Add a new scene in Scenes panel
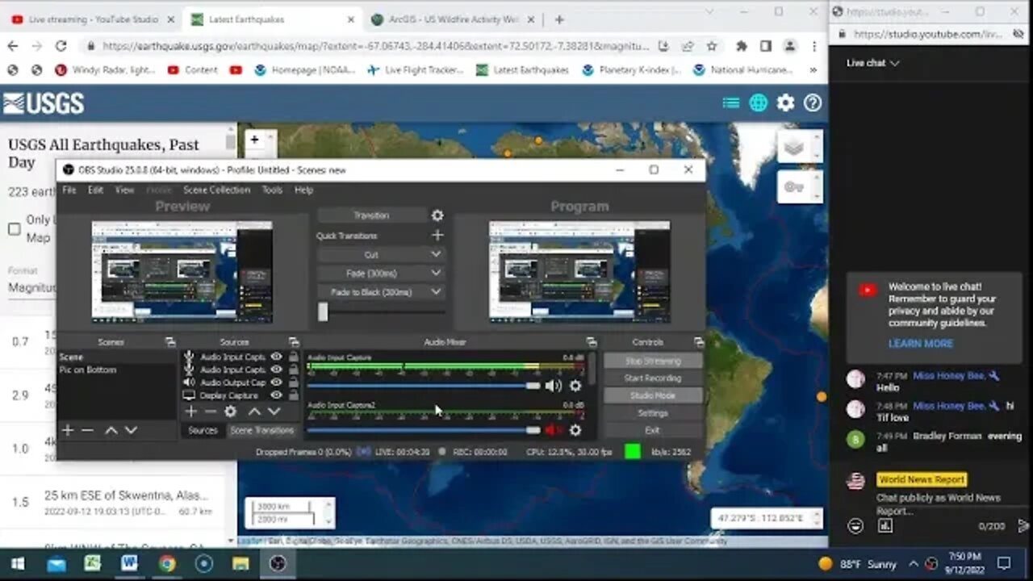The height and width of the screenshot is (581, 1033). pyautogui.click(x=68, y=430)
